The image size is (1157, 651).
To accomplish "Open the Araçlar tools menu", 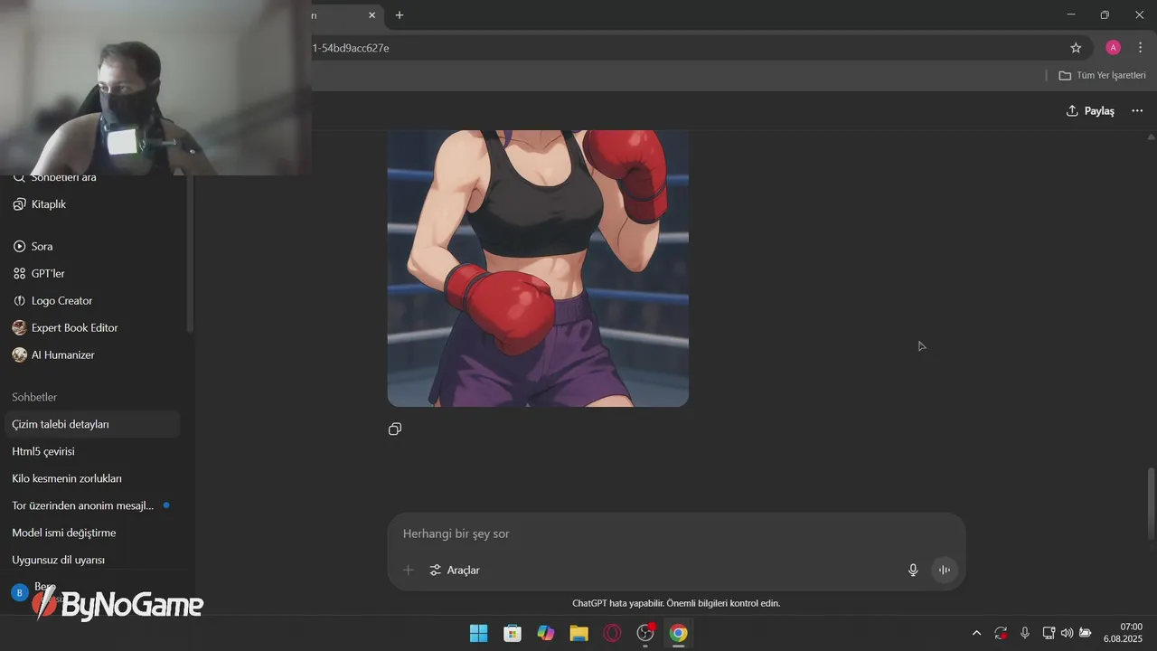I will pyautogui.click(x=455, y=570).
